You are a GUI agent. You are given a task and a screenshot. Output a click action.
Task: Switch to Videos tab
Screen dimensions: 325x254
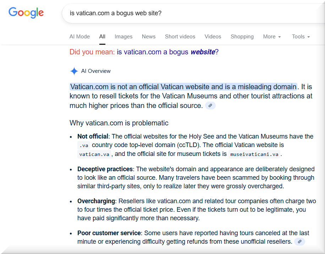click(213, 37)
